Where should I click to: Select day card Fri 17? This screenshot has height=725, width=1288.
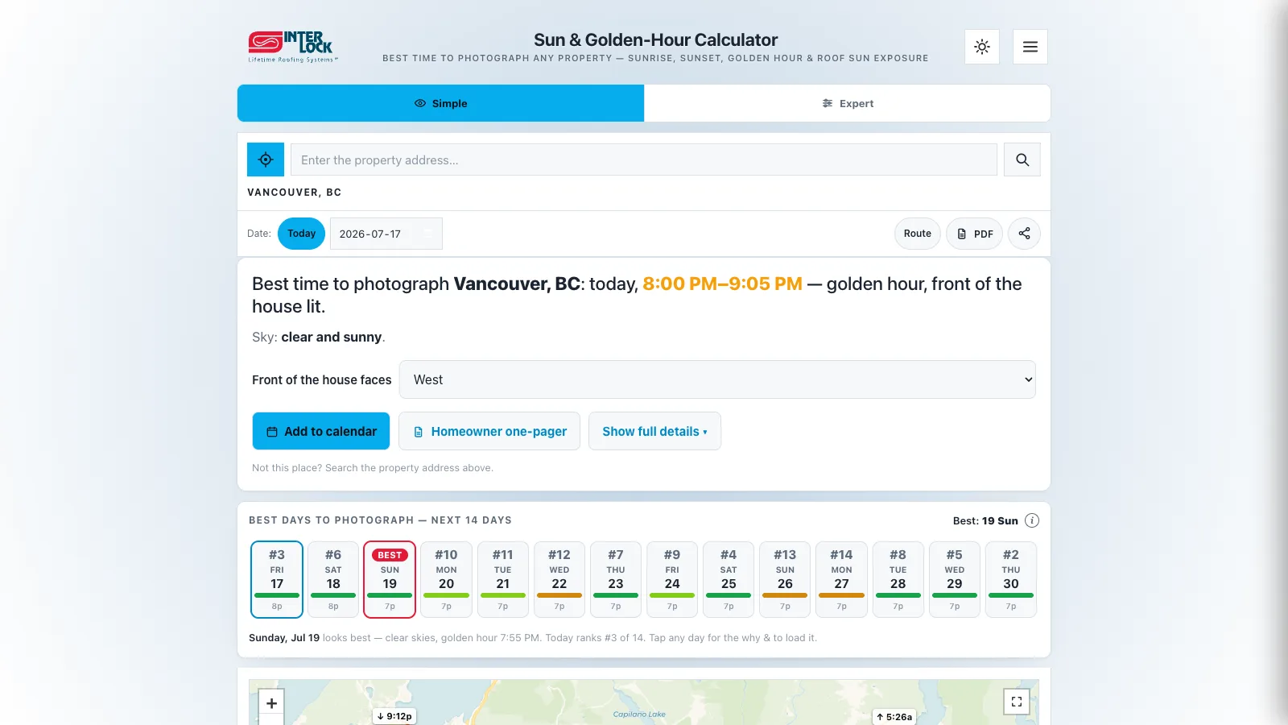pos(277,579)
